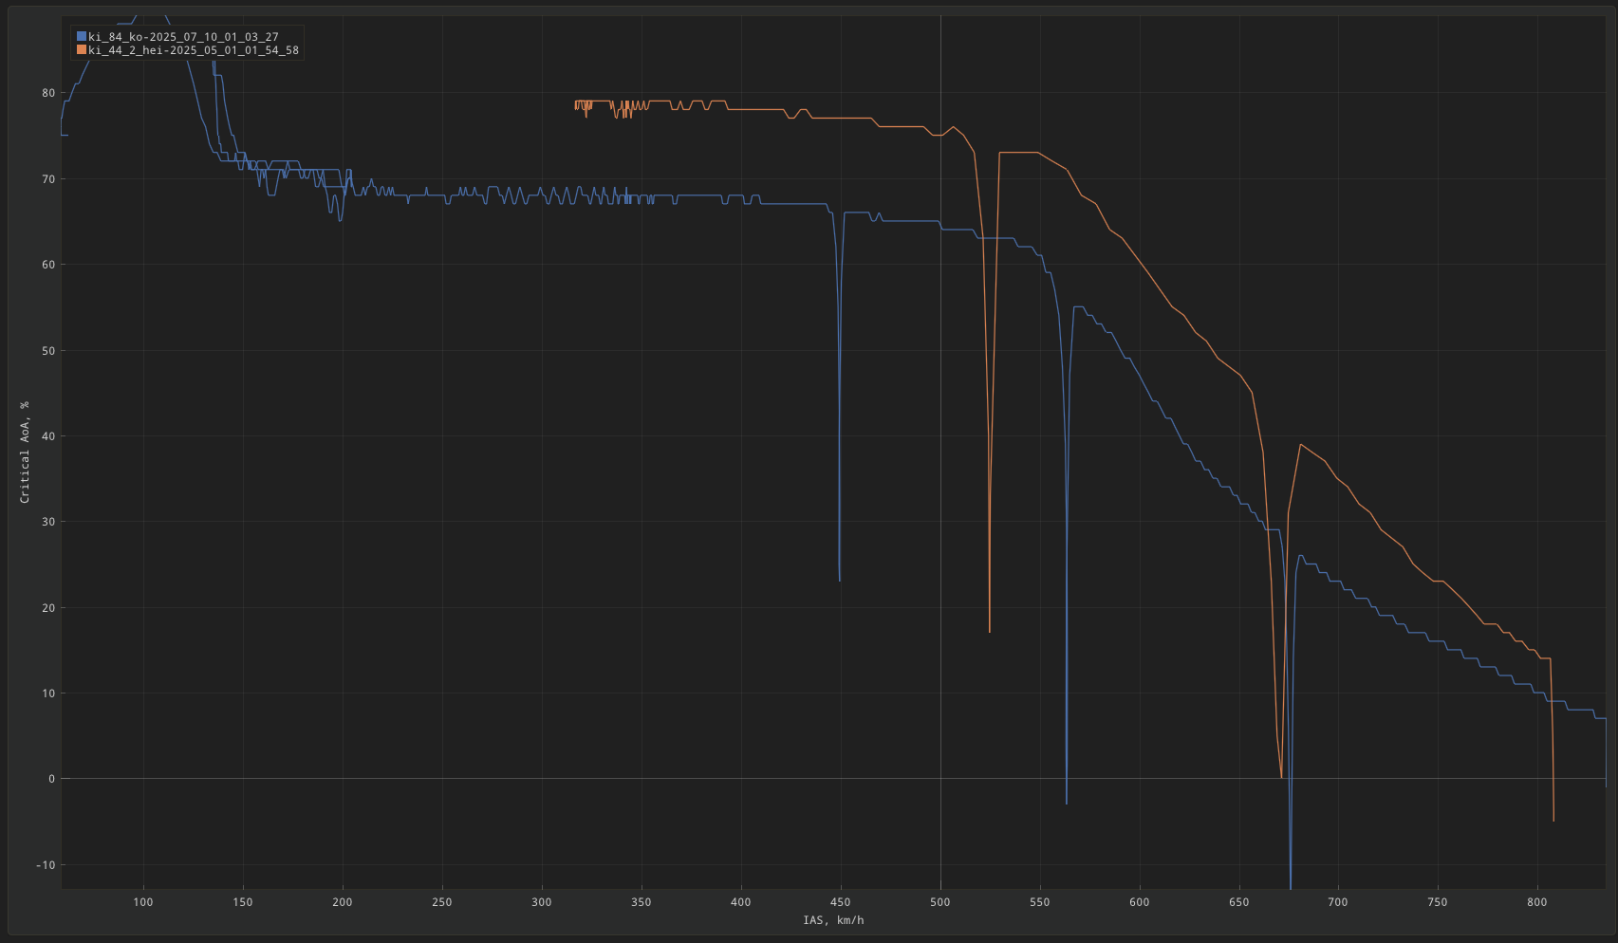
Task: Click the 350 tick label on x-axis
Action: (x=642, y=902)
